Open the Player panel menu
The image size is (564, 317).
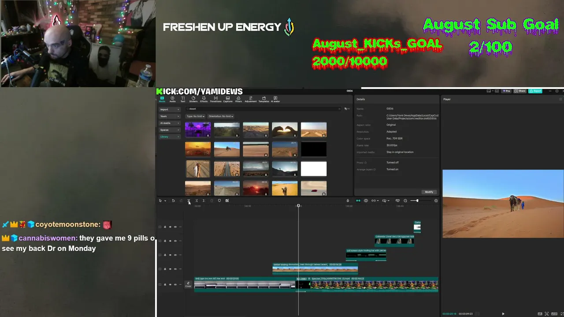560,100
